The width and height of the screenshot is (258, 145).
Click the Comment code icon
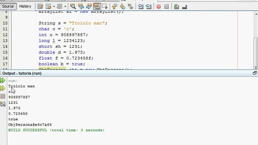pos(177,6)
